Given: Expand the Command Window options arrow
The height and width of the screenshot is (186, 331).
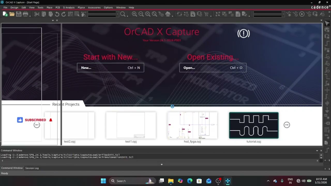Looking at the screenshot, I should coord(317,151).
